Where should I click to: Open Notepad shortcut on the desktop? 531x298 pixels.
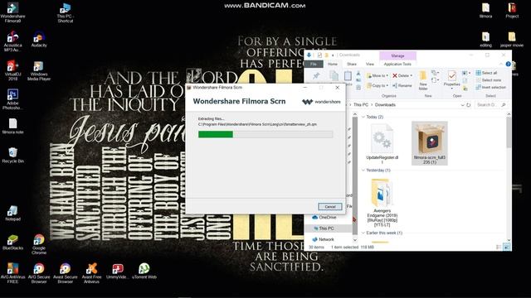point(13,213)
